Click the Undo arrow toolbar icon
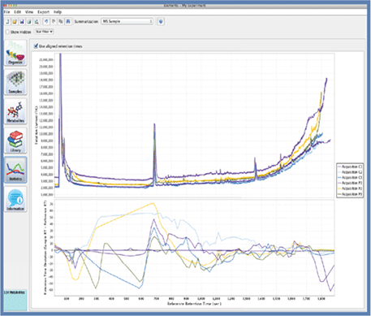This screenshot has height=316, width=371. coord(46,21)
